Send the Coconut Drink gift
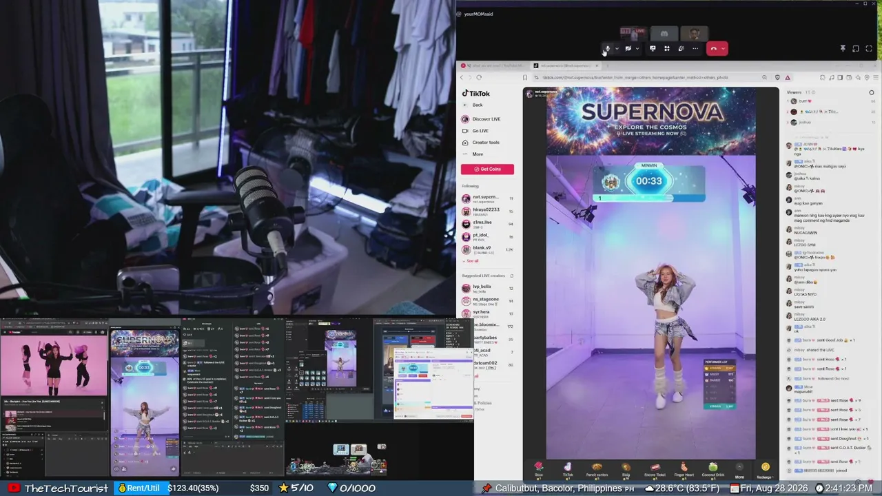Screen dimensions: 882x496 (x=712, y=469)
